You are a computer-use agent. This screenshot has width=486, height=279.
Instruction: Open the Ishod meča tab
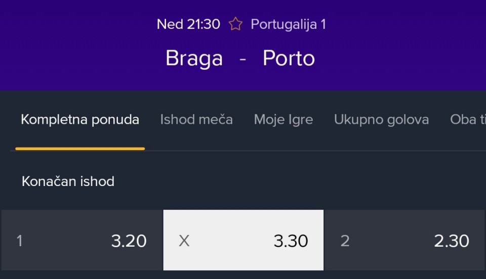click(196, 120)
